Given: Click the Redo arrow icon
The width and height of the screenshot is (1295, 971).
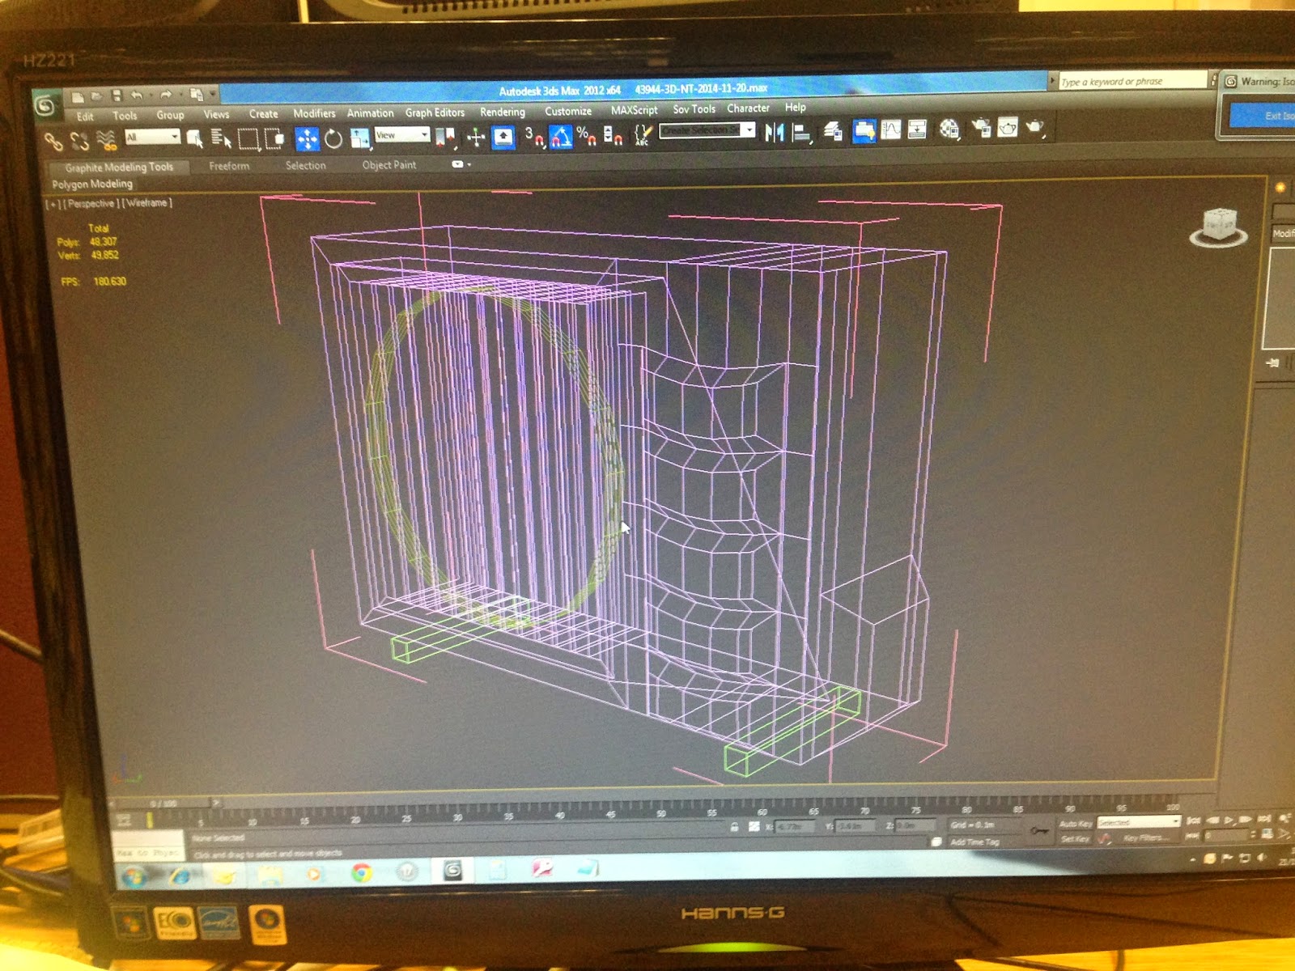Looking at the screenshot, I should click(165, 95).
